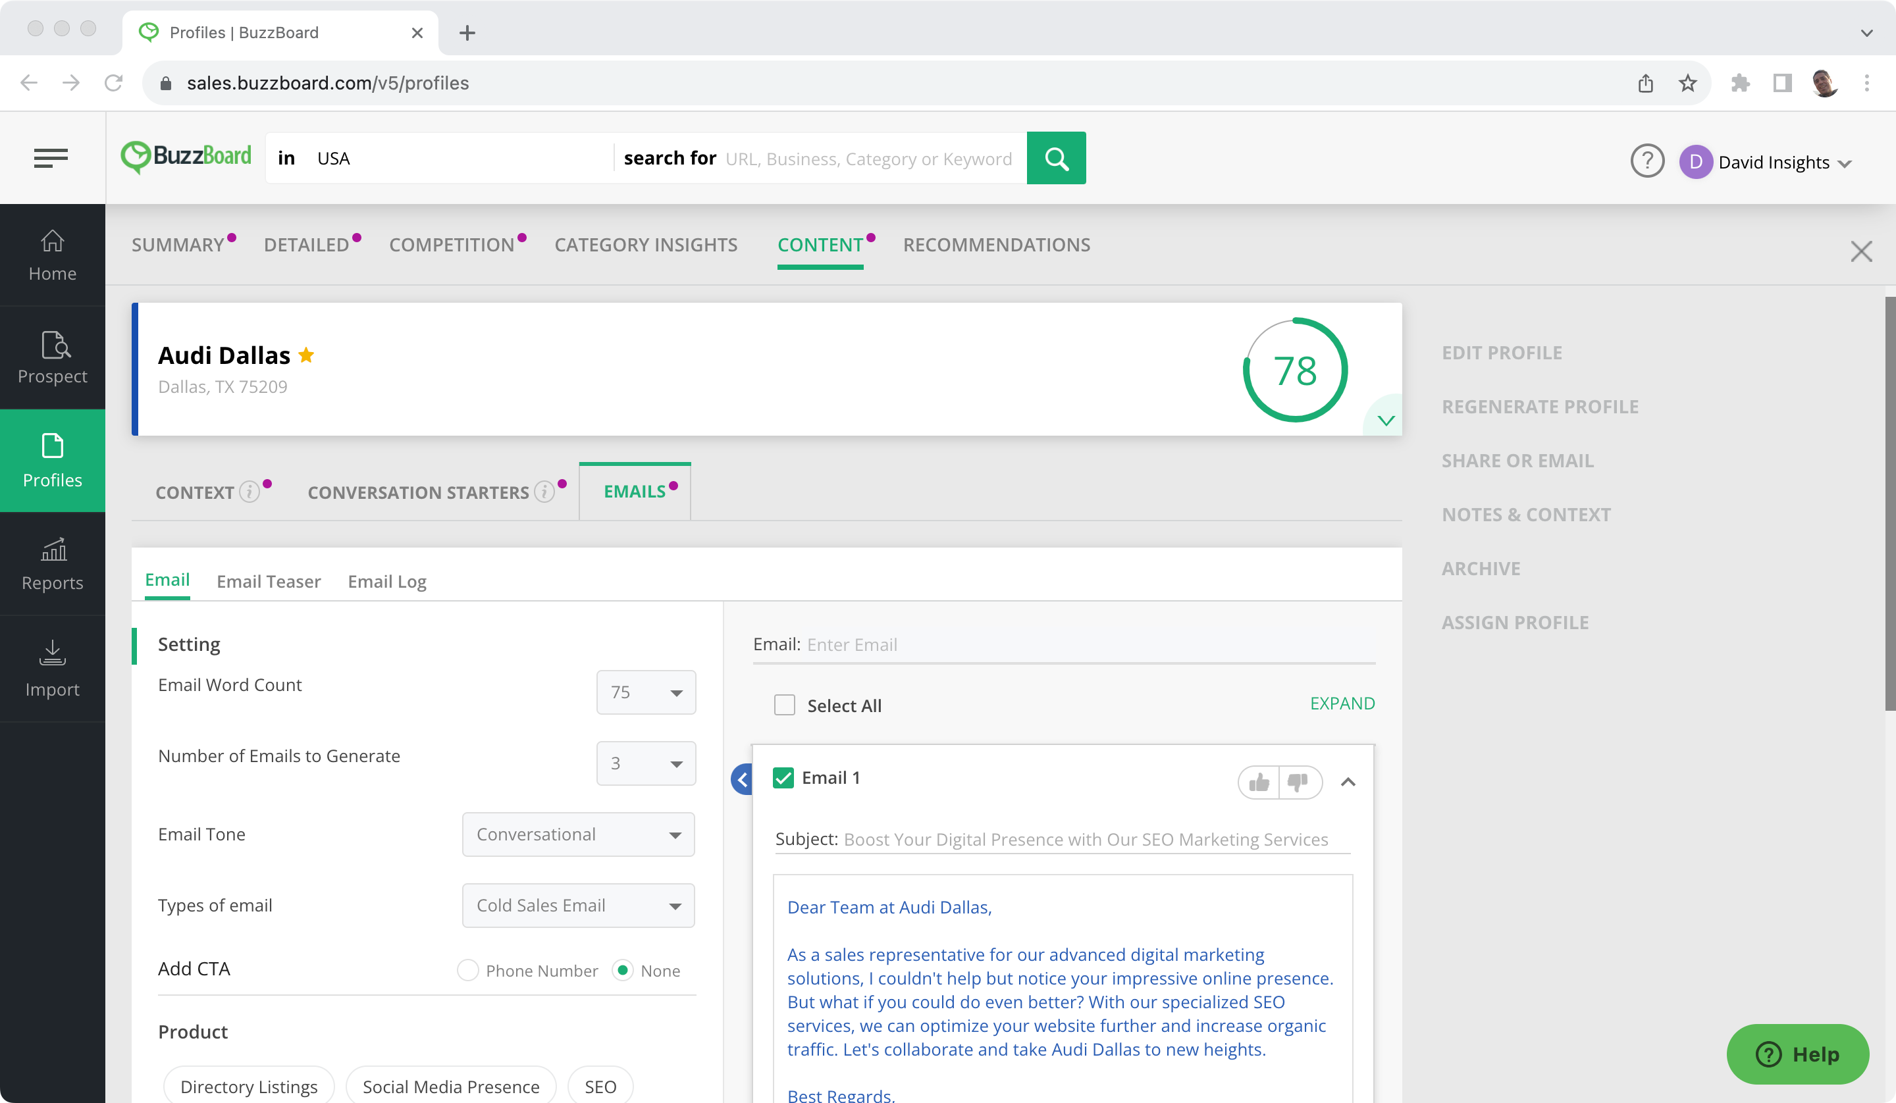This screenshot has width=1896, height=1103.
Task: Click SHARE OR EMAIL
Action: pos(1517,461)
